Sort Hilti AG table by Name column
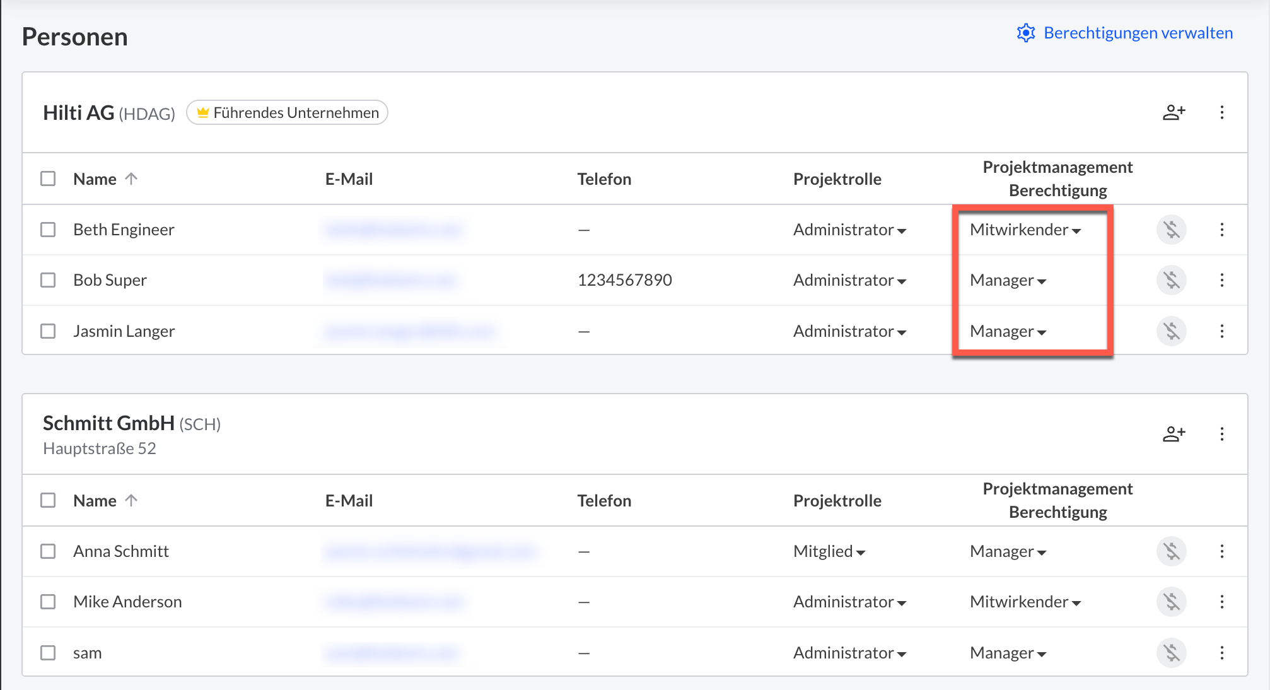Image resolution: width=1270 pixels, height=690 pixels. (95, 179)
